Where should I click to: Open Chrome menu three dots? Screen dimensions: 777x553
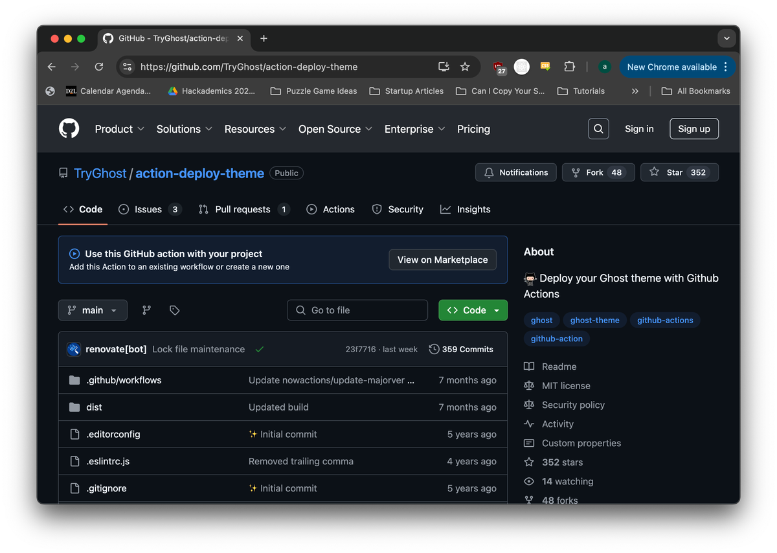(x=726, y=67)
